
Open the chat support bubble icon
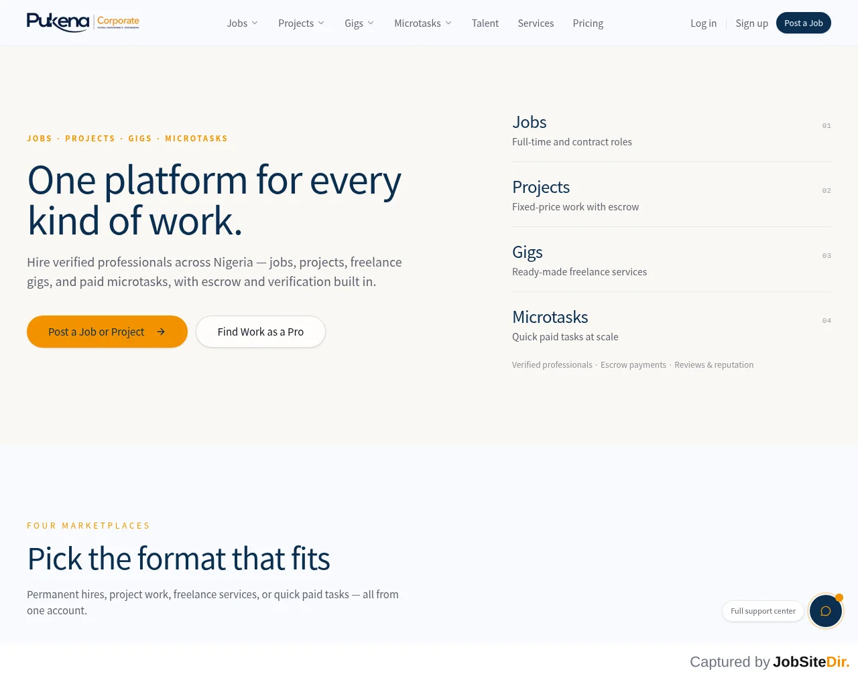825,611
